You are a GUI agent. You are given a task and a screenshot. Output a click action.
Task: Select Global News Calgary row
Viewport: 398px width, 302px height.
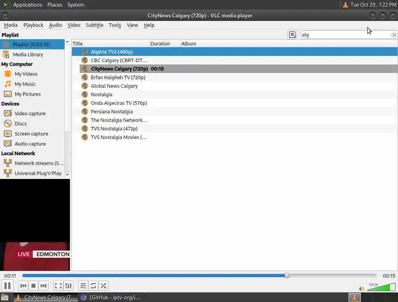234,86
